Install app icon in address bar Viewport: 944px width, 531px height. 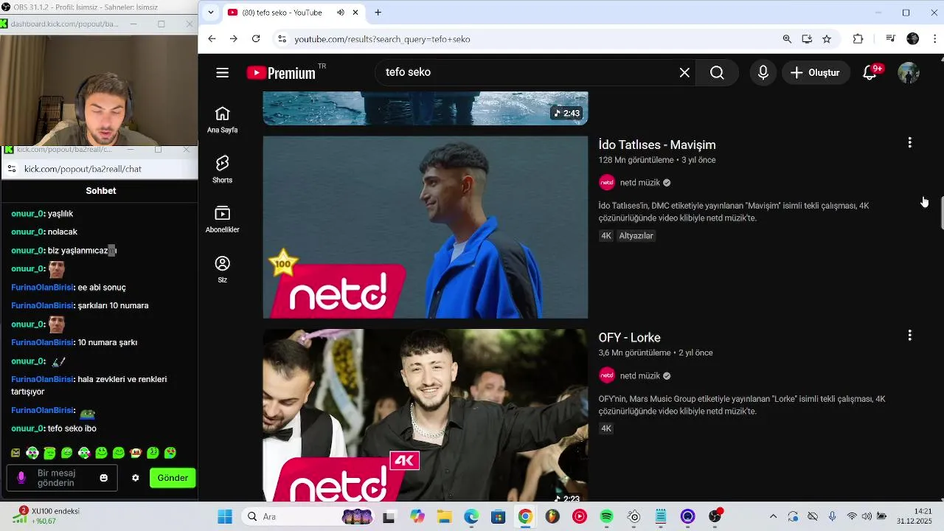(x=807, y=38)
